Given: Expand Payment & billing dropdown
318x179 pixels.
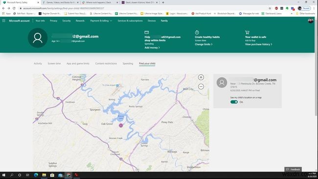Looking at the screenshot, I should (101, 21).
